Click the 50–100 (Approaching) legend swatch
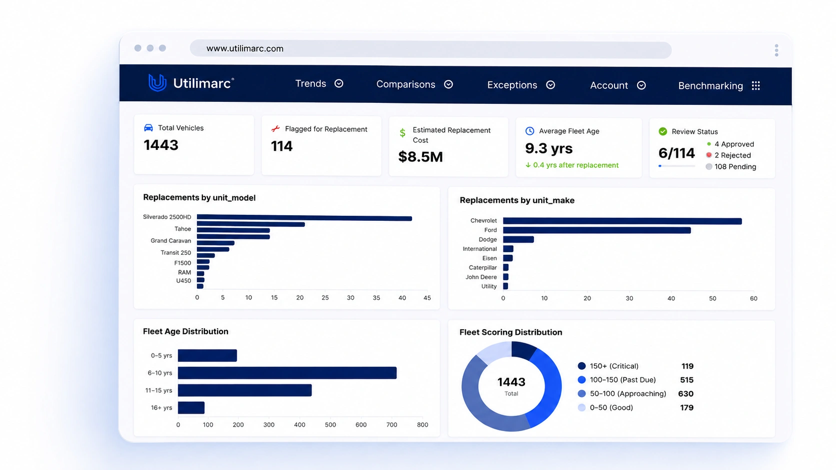This screenshot has width=836, height=470. [x=581, y=394]
